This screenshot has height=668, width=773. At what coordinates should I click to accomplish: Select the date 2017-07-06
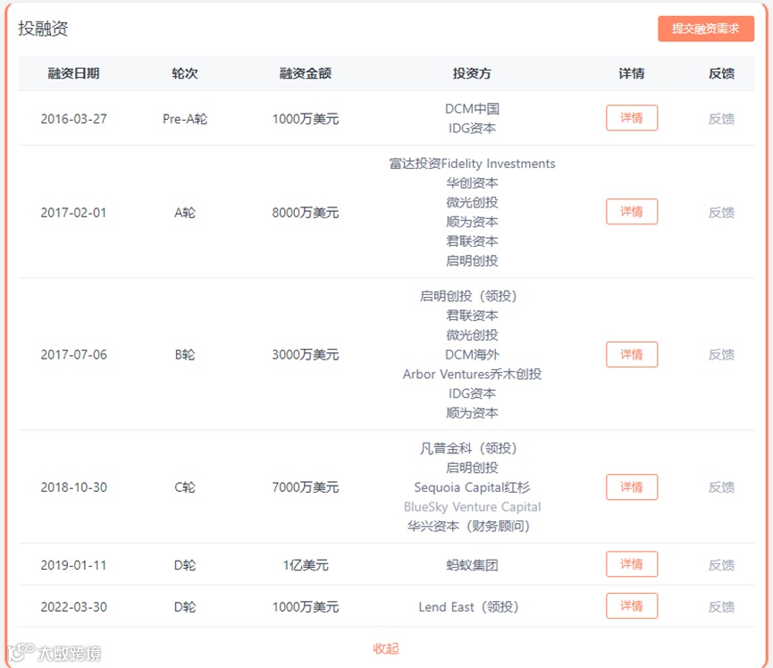pyautogui.click(x=73, y=355)
